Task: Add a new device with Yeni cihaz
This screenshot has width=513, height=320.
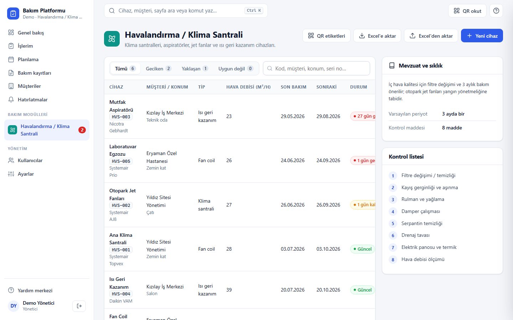Action: click(482, 36)
